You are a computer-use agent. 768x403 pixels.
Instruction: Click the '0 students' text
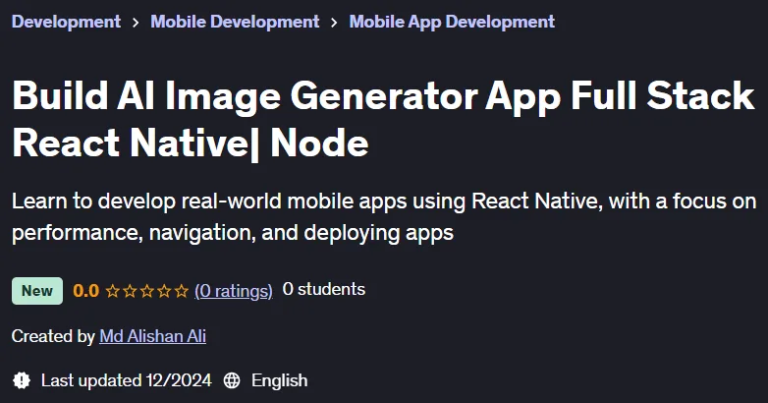(324, 289)
